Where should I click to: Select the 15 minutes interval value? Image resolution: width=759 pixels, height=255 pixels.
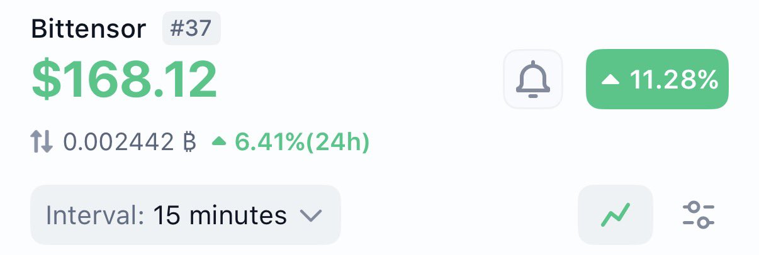pyautogui.click(x=220, y=215)
